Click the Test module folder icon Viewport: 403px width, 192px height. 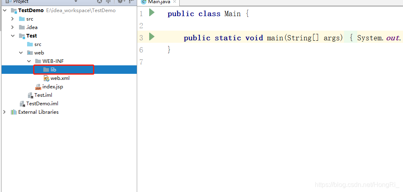coord(22,36)
